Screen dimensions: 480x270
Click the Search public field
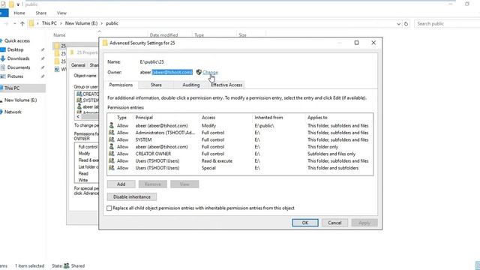click(x=447, y=23)
